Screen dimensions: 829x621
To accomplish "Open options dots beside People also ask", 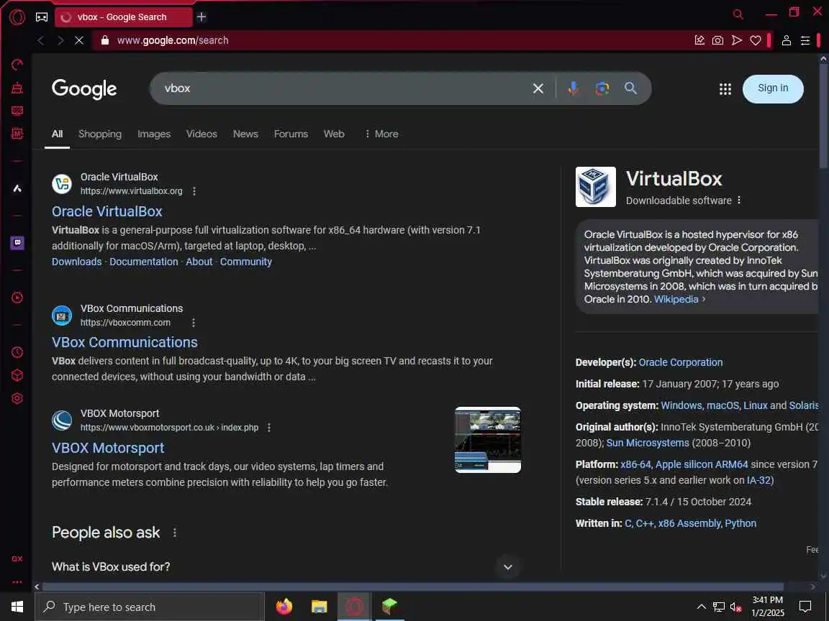I will [x=175, y=533].
